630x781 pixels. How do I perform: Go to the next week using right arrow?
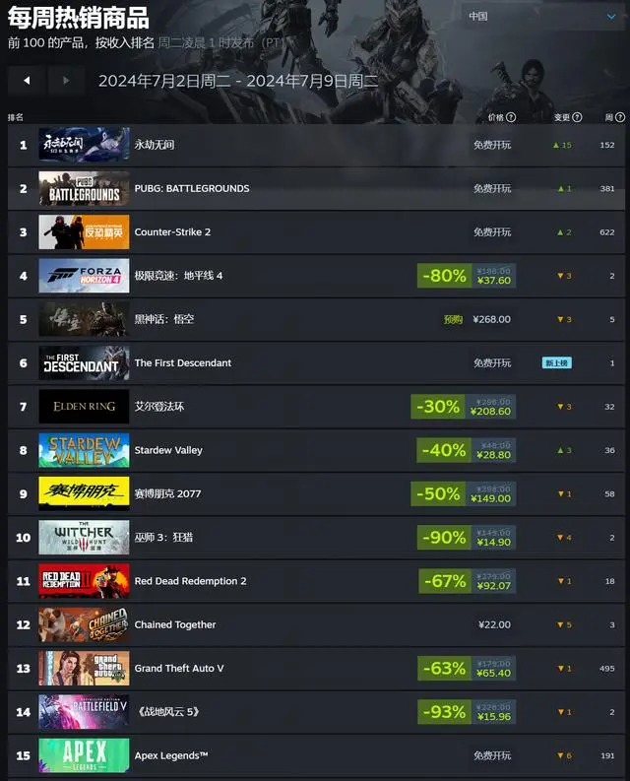(66, 80)
